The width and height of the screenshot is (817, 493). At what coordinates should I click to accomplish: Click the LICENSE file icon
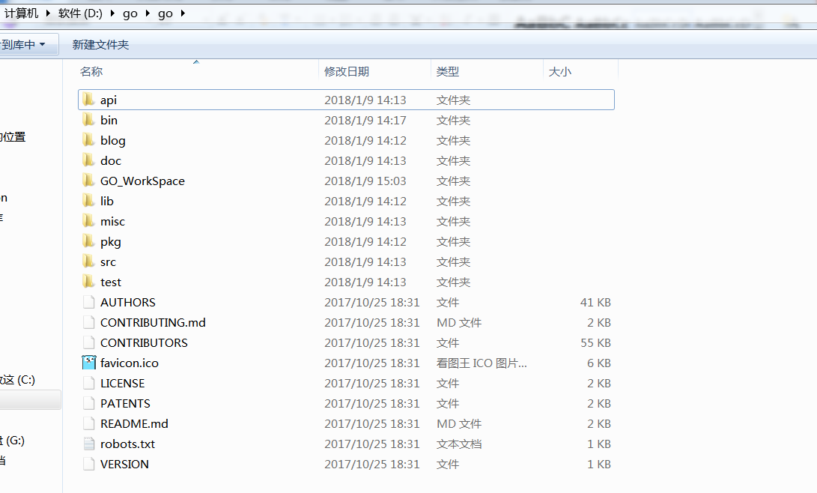point(89,383)
